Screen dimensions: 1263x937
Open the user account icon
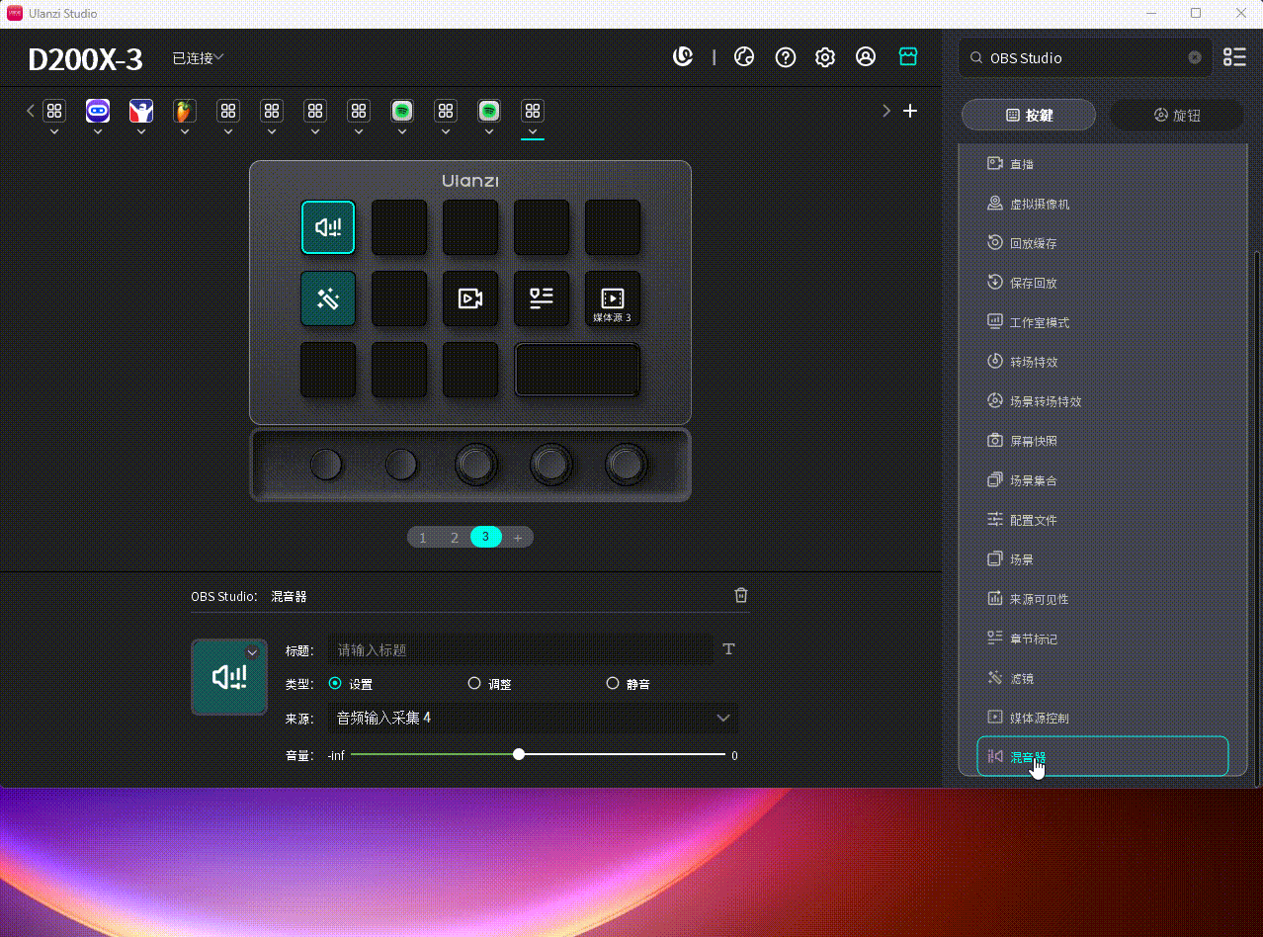[x=866, y=57]
